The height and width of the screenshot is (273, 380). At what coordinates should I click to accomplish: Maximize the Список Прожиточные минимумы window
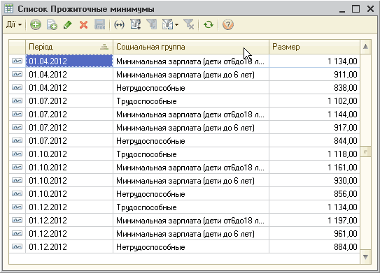356,9
